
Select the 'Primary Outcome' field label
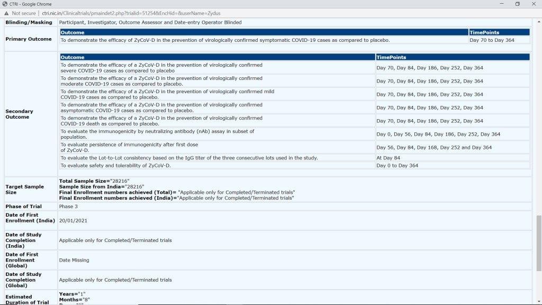pos(29,39)
